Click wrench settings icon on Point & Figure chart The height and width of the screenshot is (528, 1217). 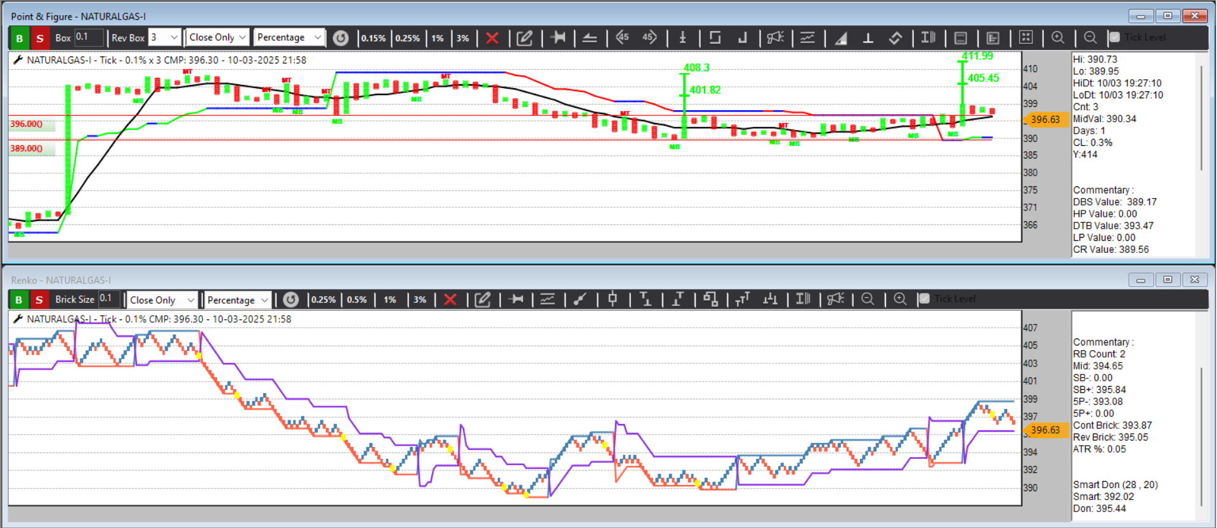[x=18, y=60]
